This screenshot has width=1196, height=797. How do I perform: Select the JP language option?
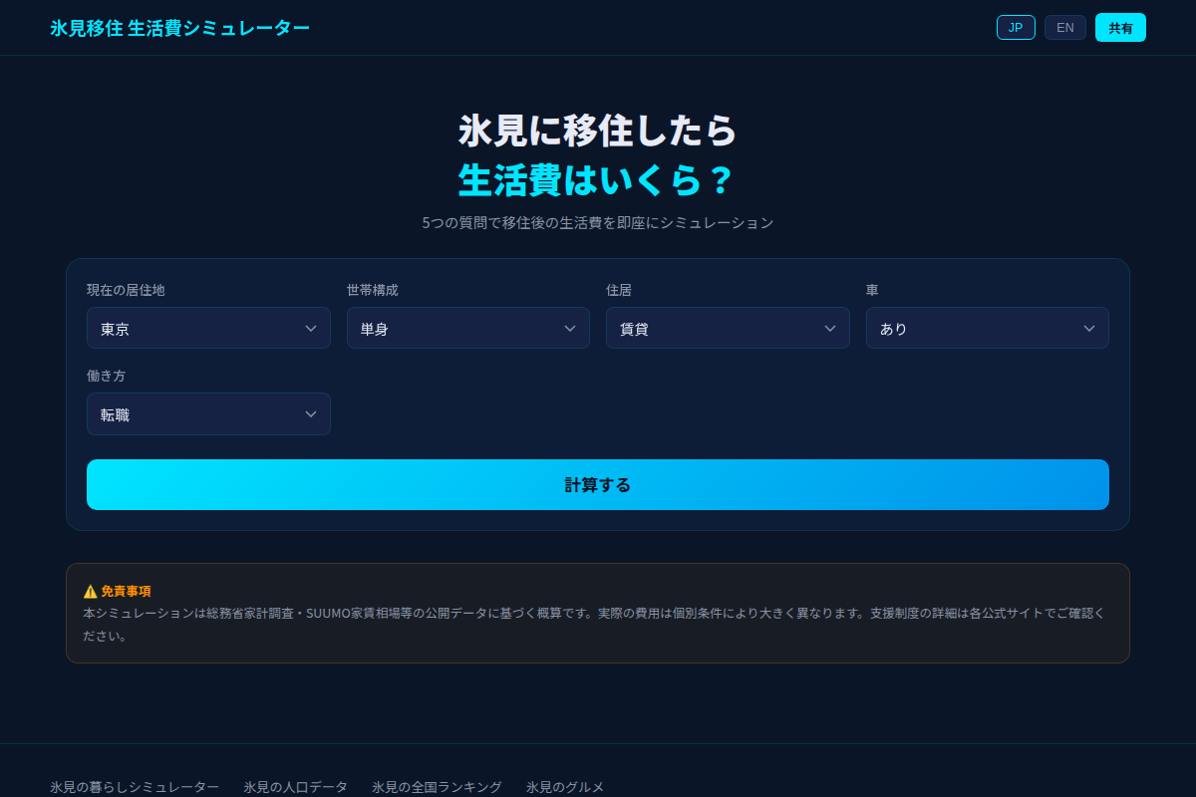pos(1016,27)
